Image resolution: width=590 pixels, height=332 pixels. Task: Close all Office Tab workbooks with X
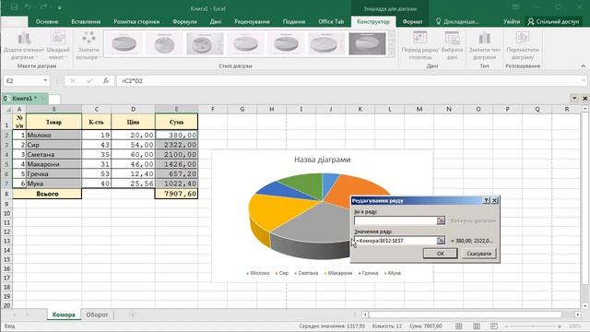584,99
